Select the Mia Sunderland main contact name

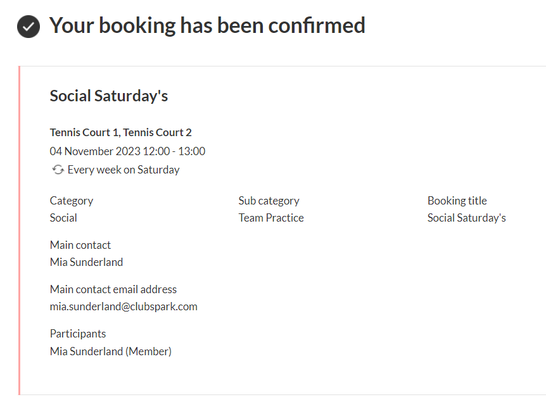pos(86,262)
